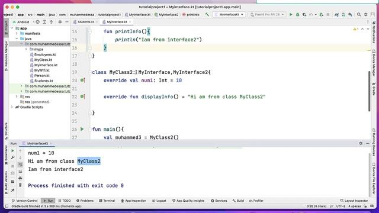Click Run panel settings gear
379x213 pixels.
click(361, 143)
